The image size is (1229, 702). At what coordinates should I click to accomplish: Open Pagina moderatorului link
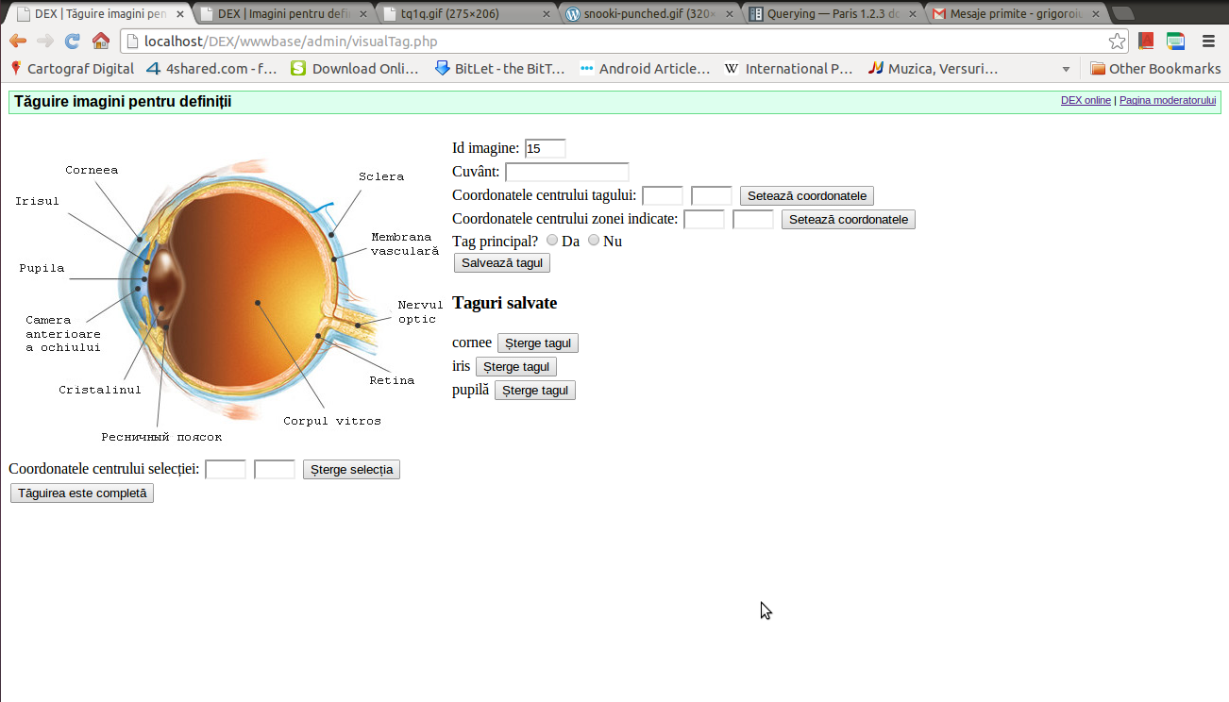click(x=1168, y=100)
